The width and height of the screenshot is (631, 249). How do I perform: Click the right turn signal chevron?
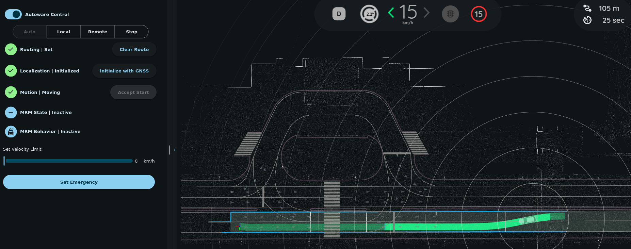pyautogui.click(x=426, y=13)
